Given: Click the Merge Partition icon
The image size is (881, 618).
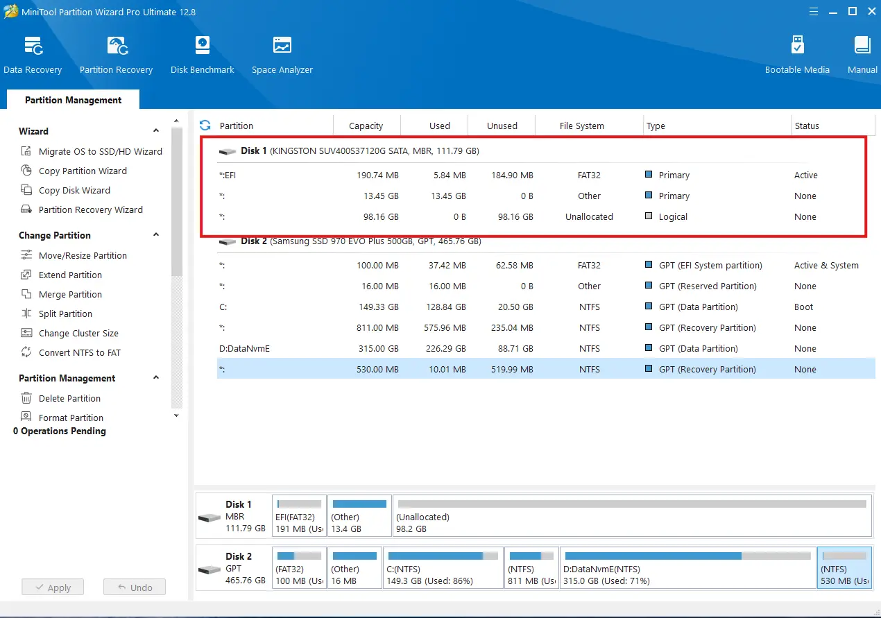Looking at the screenshot, I should pos(26,294).
